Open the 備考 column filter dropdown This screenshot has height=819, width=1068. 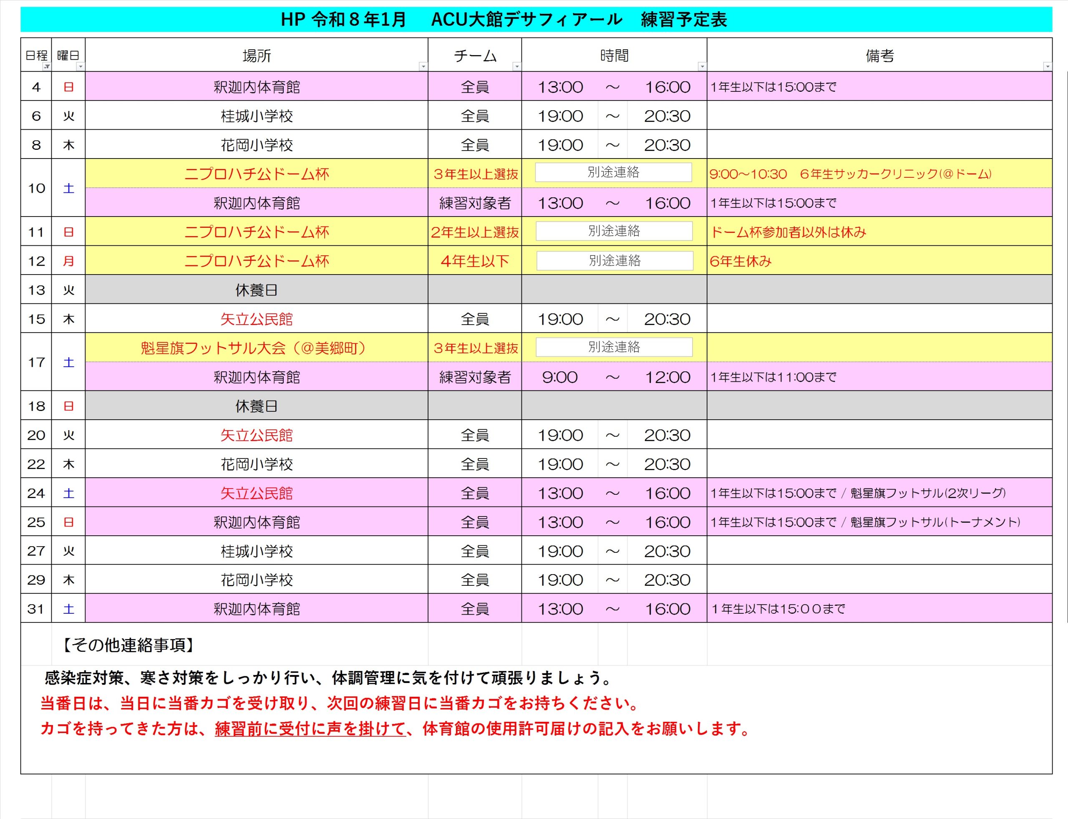point(1047,67)
